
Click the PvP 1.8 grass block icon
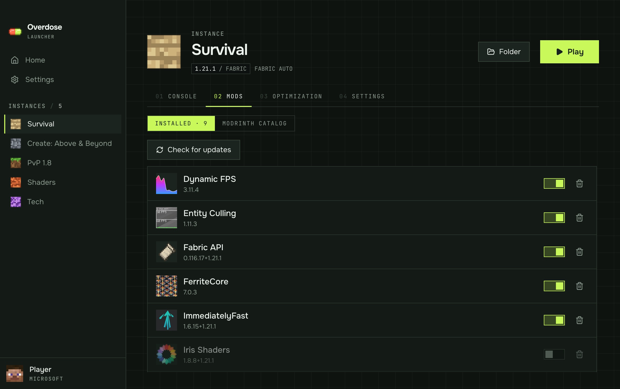[16, 163]
